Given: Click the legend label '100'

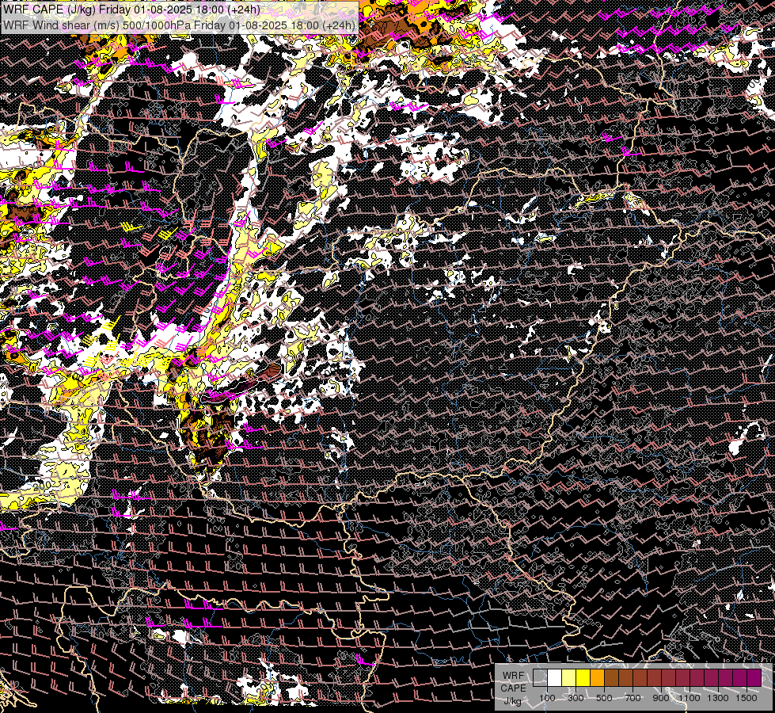Looking at the screenshot, I should [x=547, y=698].
